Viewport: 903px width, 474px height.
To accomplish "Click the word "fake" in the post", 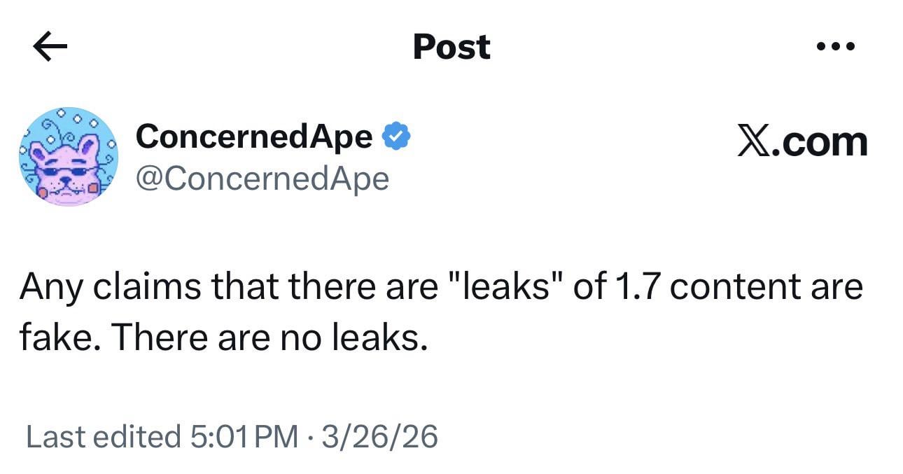I will tap(57, 338).
